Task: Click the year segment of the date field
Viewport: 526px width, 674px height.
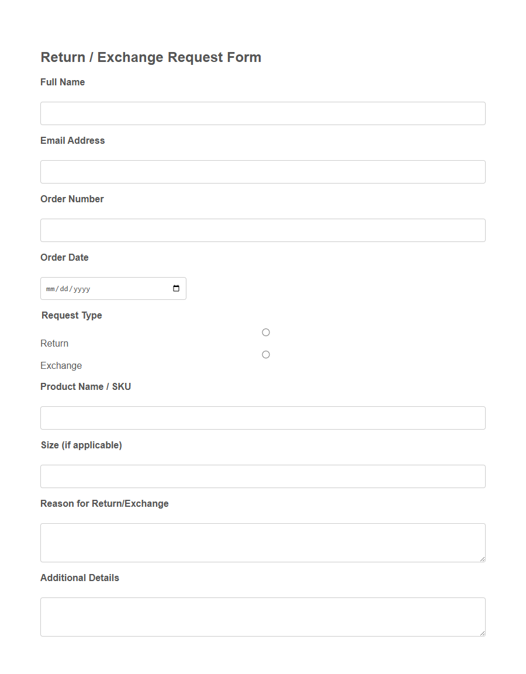Action: pyautogui.click(x=82, y=288)
